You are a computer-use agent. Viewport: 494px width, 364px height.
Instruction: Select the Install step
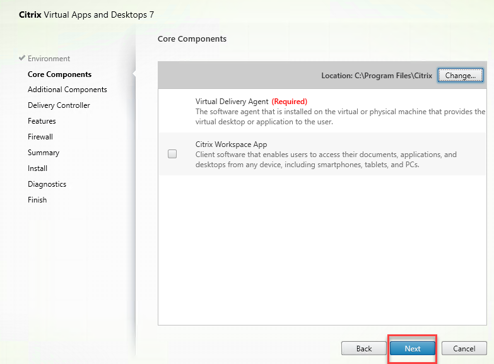37,168
